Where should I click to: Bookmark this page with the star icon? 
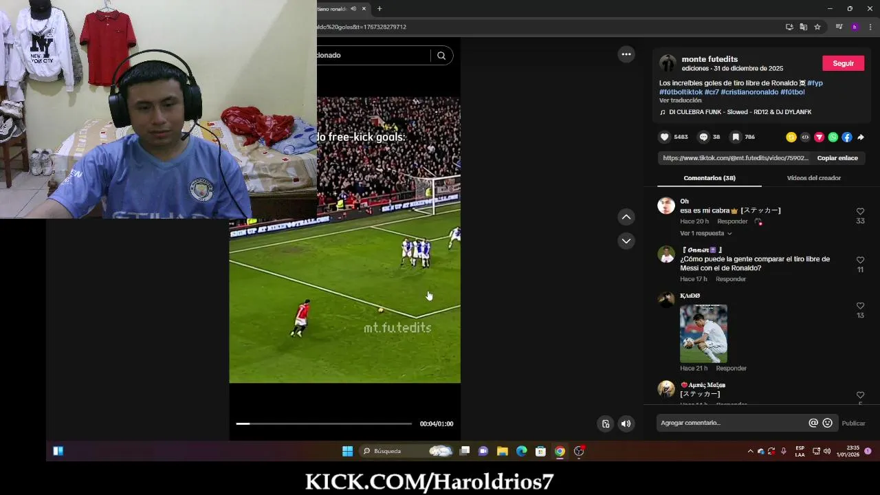coord(817,27)
